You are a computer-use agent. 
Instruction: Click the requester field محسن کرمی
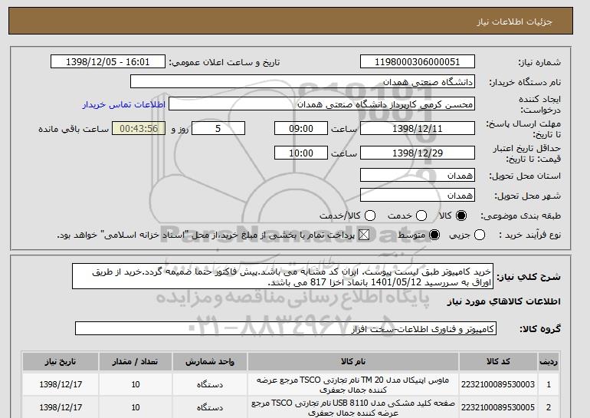tap(322, 104)
